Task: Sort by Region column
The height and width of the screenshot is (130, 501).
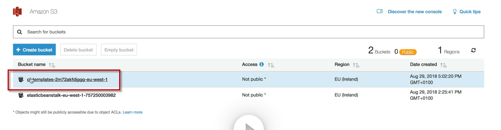Action: [356, 65]
